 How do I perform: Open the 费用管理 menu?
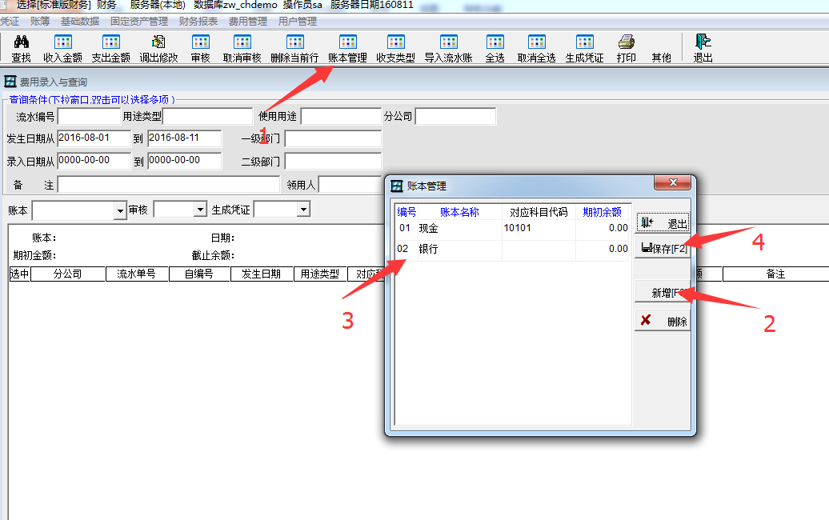247,22
